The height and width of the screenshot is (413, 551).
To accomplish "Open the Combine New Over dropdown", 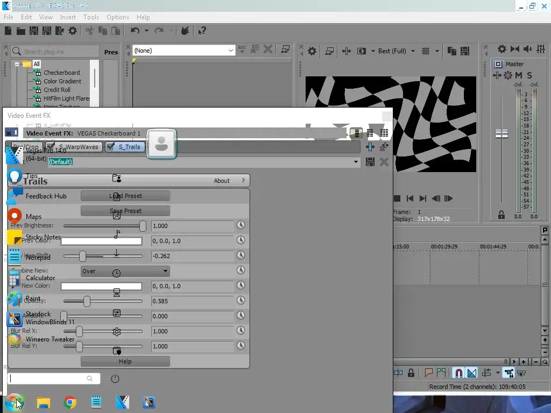I will point(125,271).
